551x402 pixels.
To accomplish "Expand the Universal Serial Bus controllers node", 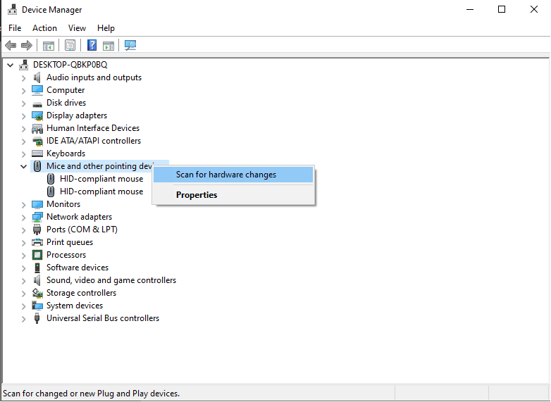I will tap(23, 318).
